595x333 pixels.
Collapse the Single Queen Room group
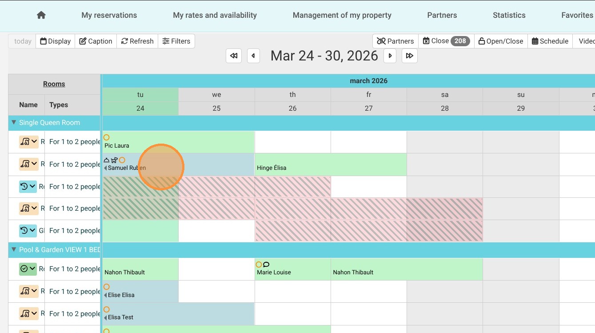(x=14, y=123)
